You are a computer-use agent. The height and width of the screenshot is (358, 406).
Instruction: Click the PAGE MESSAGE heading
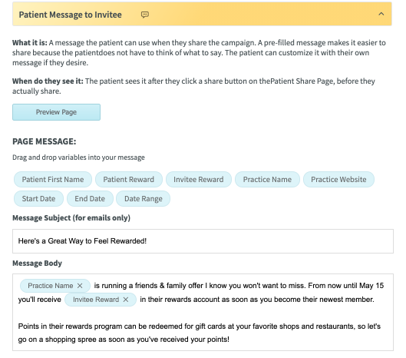coord(45,141)
